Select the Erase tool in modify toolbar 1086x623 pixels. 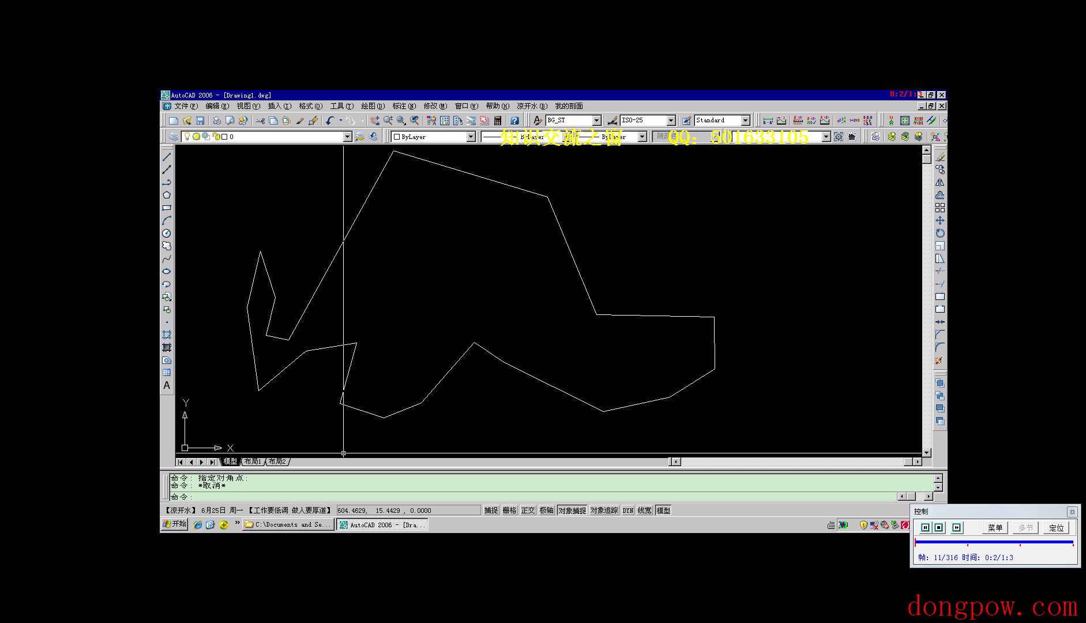tap(940, 157)
